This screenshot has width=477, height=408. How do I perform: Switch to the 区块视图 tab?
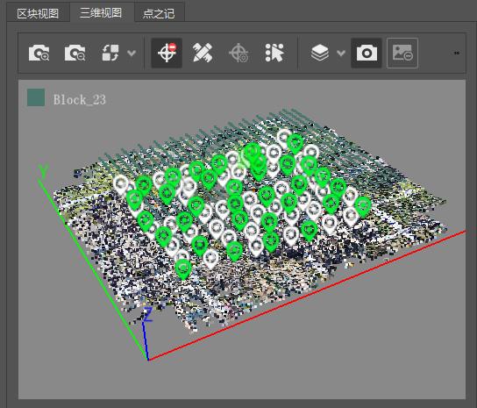pyautogui.click(x=38, y=13)
